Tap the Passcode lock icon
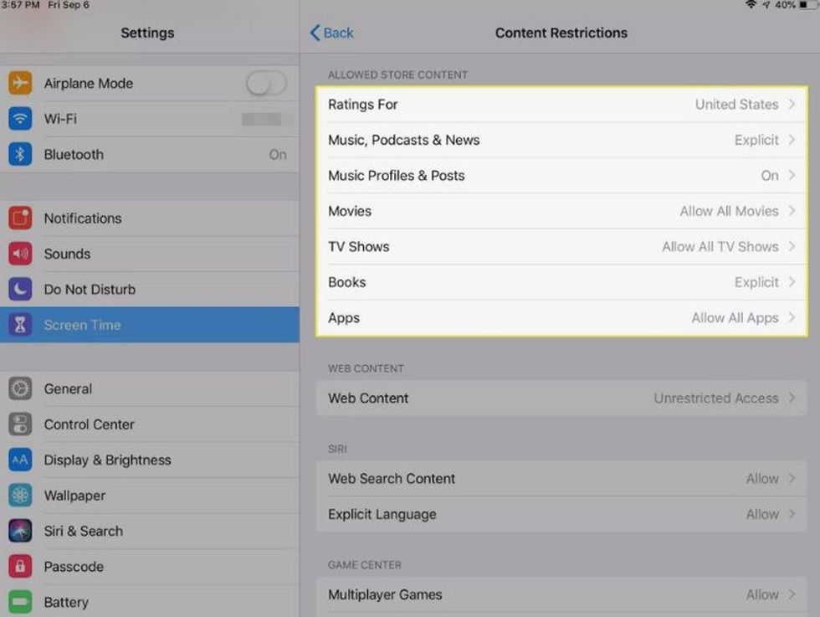Image resolution: width=820 pixels, height=617 pixels. [20, 567]
